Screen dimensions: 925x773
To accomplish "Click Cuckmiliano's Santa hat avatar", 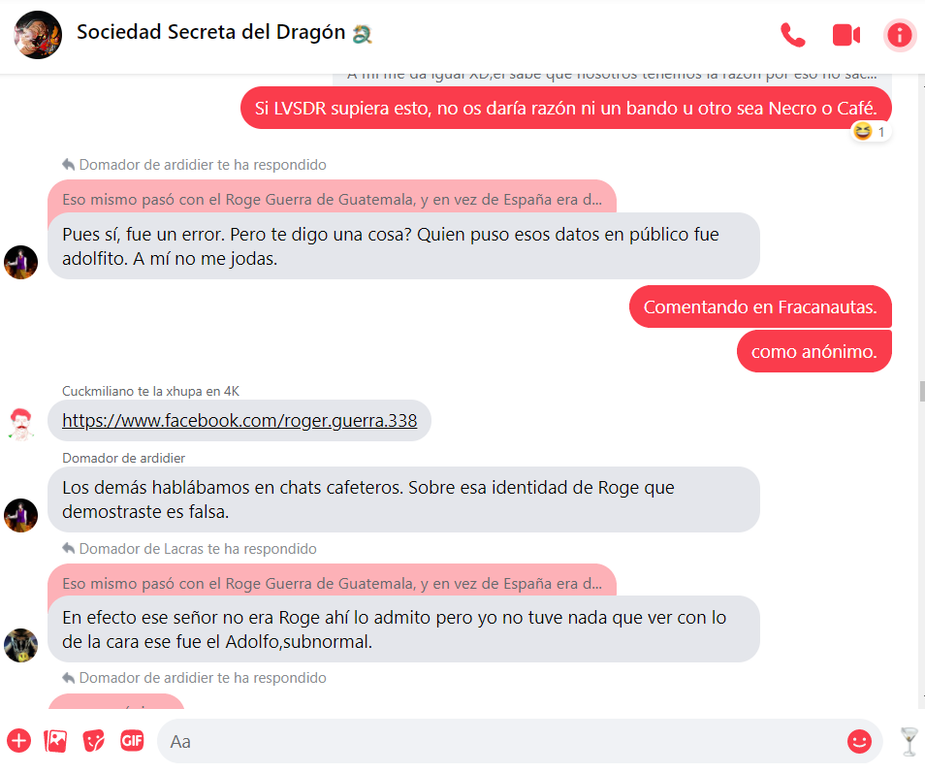I will (x=21, y=424).
